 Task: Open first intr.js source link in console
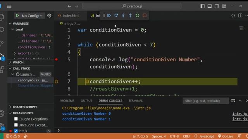tap(240, 114)
